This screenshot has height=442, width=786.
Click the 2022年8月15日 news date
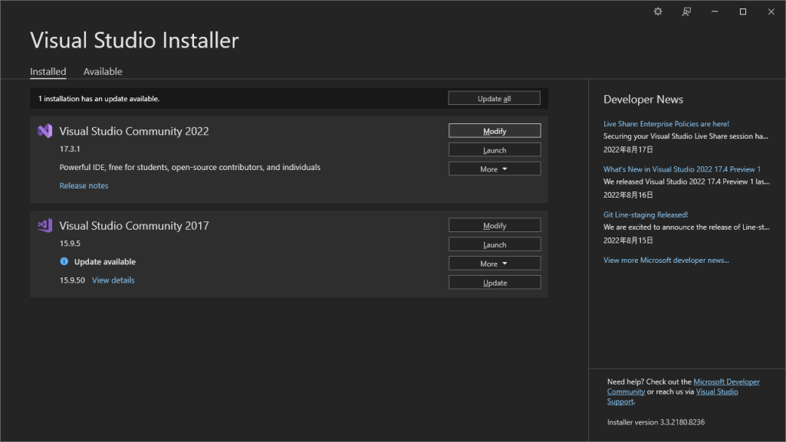pos(628,241)
